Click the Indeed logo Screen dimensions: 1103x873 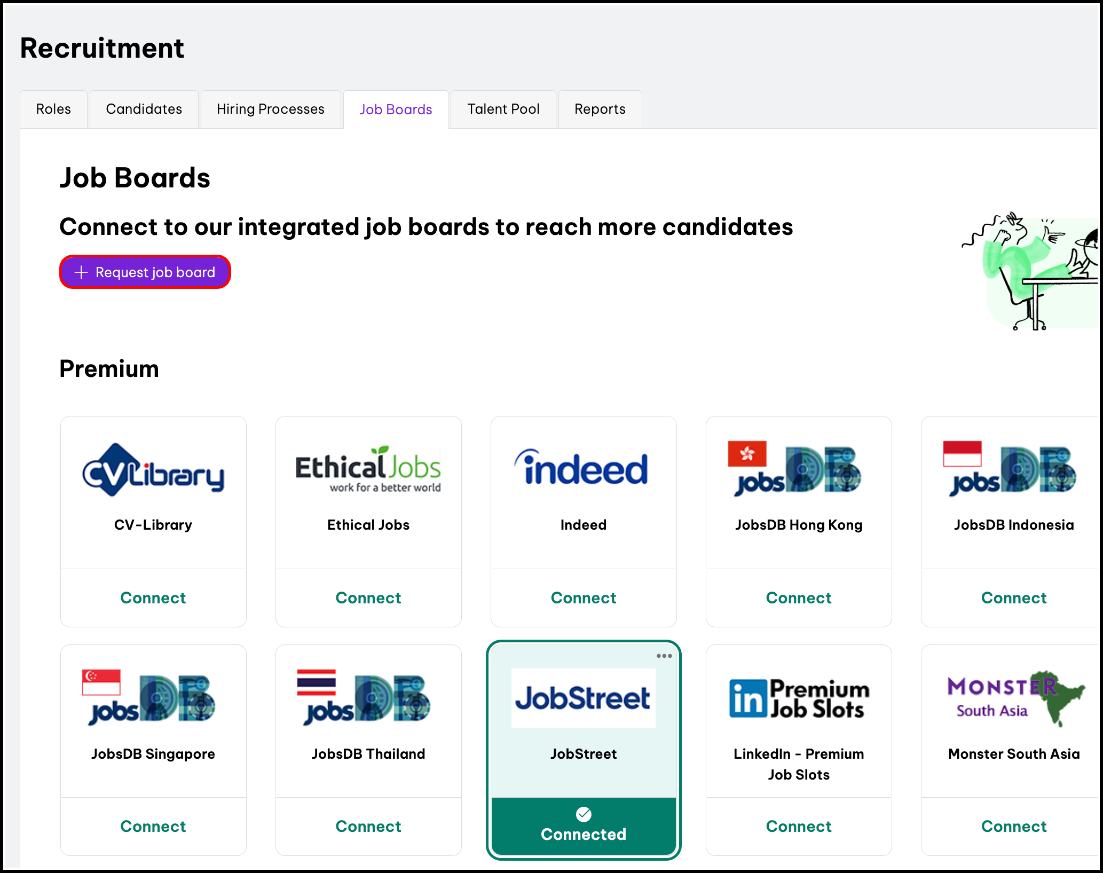583,469
